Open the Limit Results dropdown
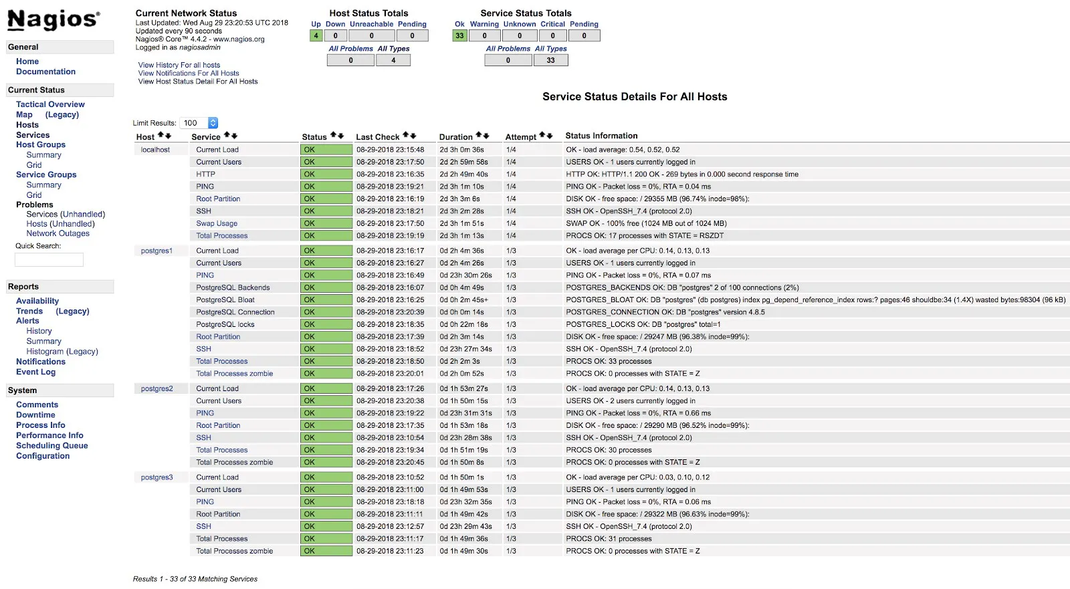This screenshot has width=1070, height=589. [213, 123]
